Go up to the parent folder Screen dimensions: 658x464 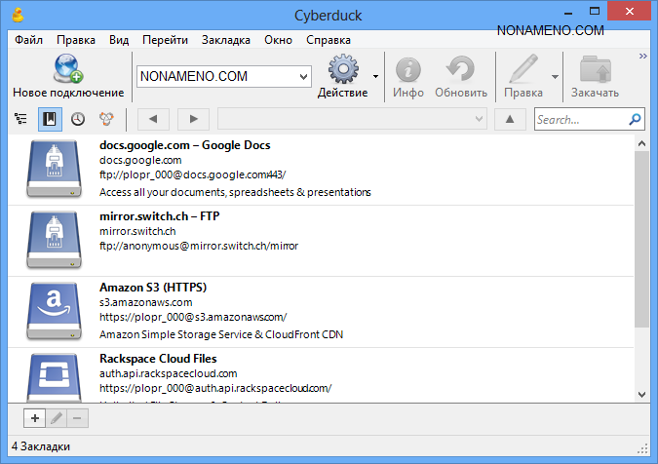(510, 119)
